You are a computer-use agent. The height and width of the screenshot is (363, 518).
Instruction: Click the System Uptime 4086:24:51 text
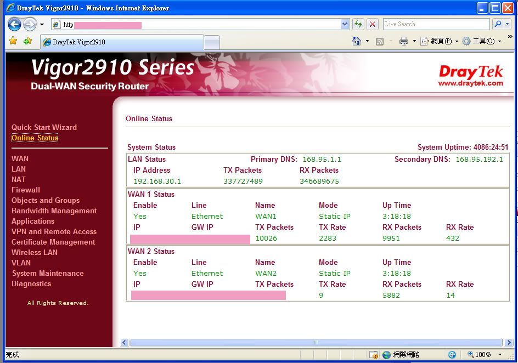tap(463, 147)
